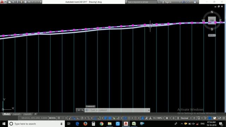Toggle 3D Object Snap in status bar
226x127 pixels.
[x=118, y=118]
